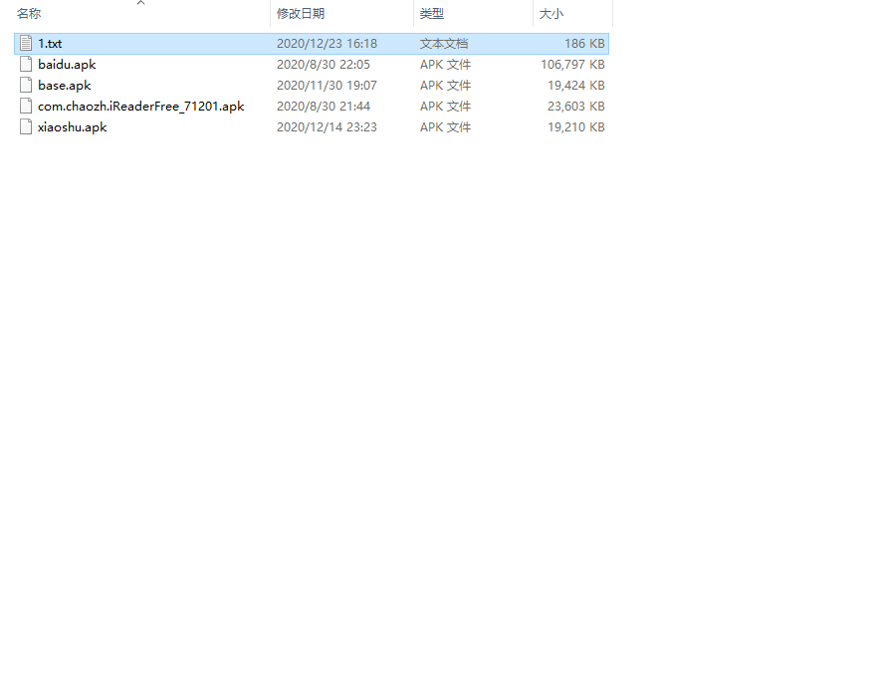Select the file name xiaoshu.apk
The image size is (877, 687).
point(72,127)
